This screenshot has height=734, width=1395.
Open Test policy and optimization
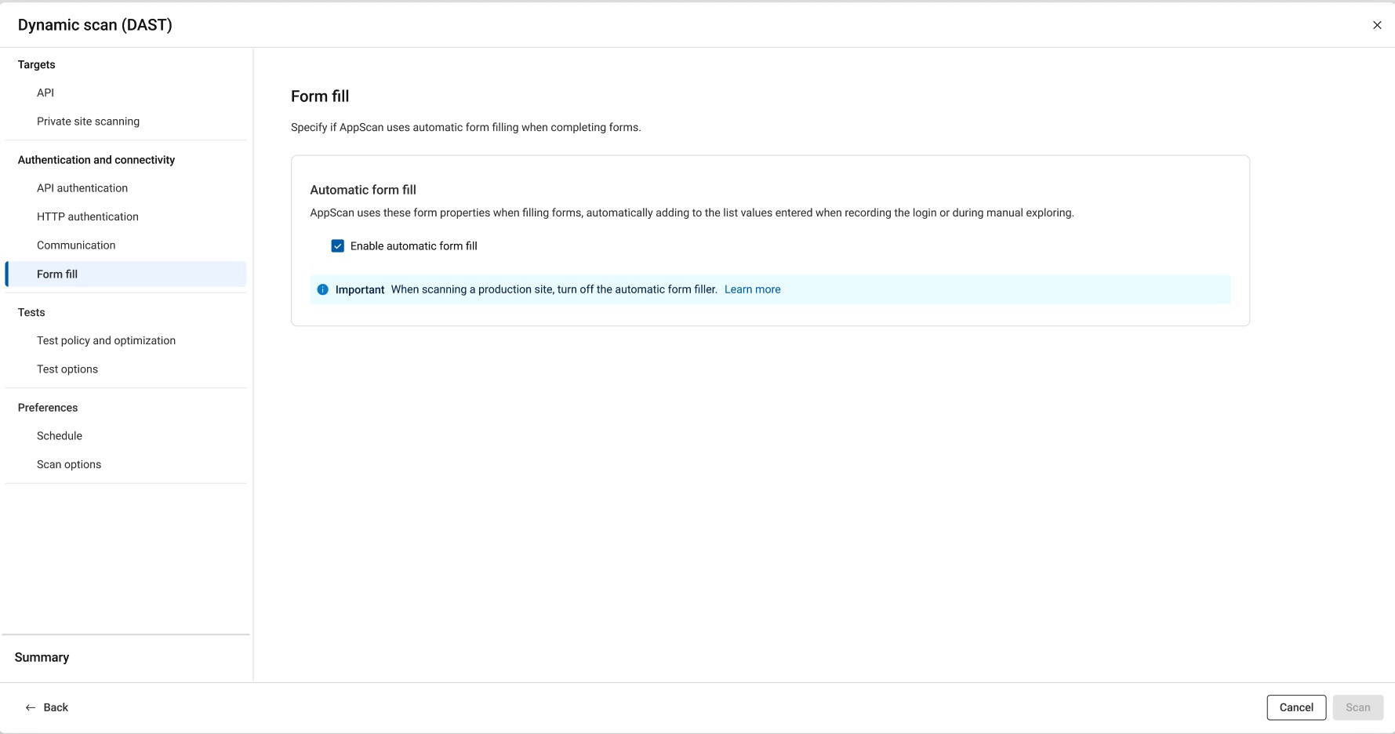[106, 340]
